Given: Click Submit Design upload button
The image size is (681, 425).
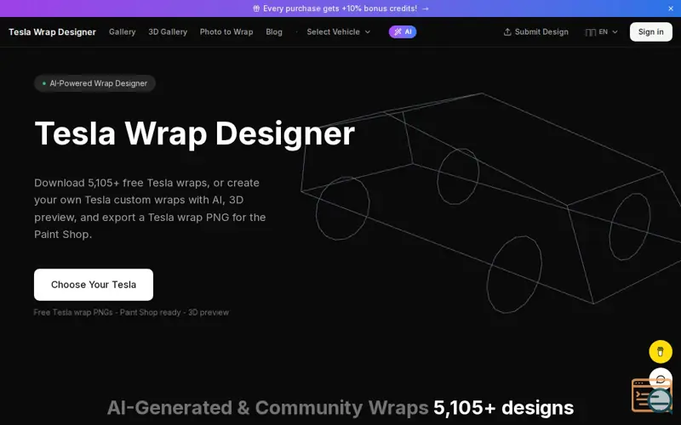Looking at the screenshot, I should click(x=536, y=32).
